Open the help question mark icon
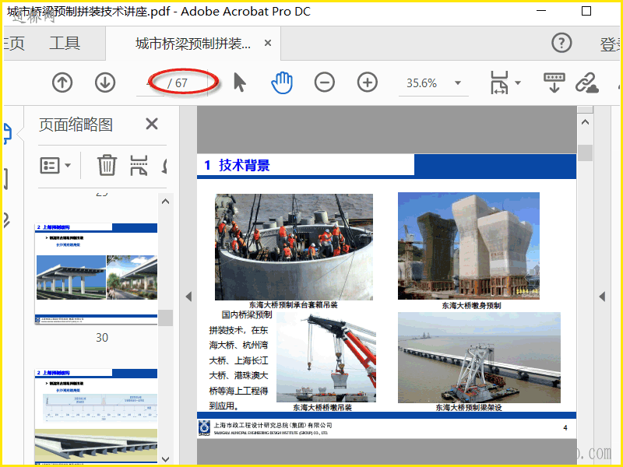The height and width of the screenshot is (467, 623). (x=561, y=43)
